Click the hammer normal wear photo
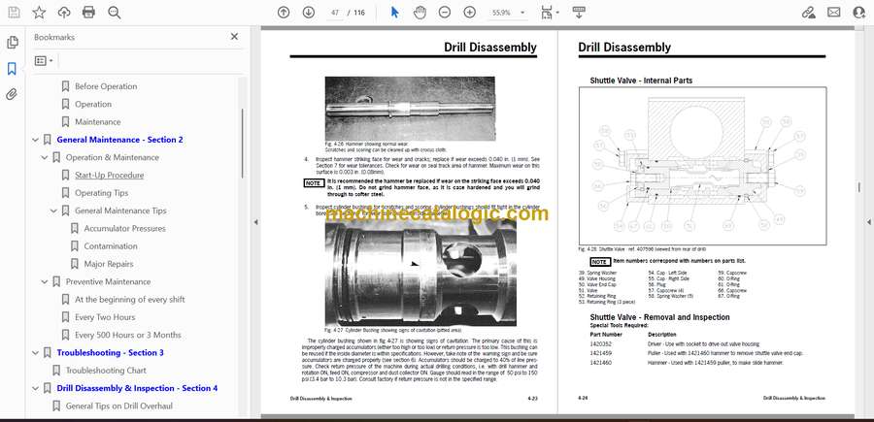 [410, 109]
